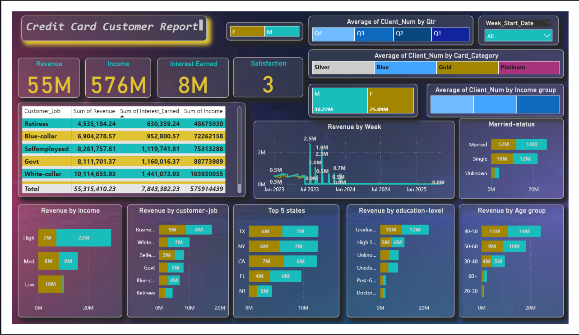Choose the Silver card category tile
This screenshot has height=335, width=579.
[x=343, y=68]
